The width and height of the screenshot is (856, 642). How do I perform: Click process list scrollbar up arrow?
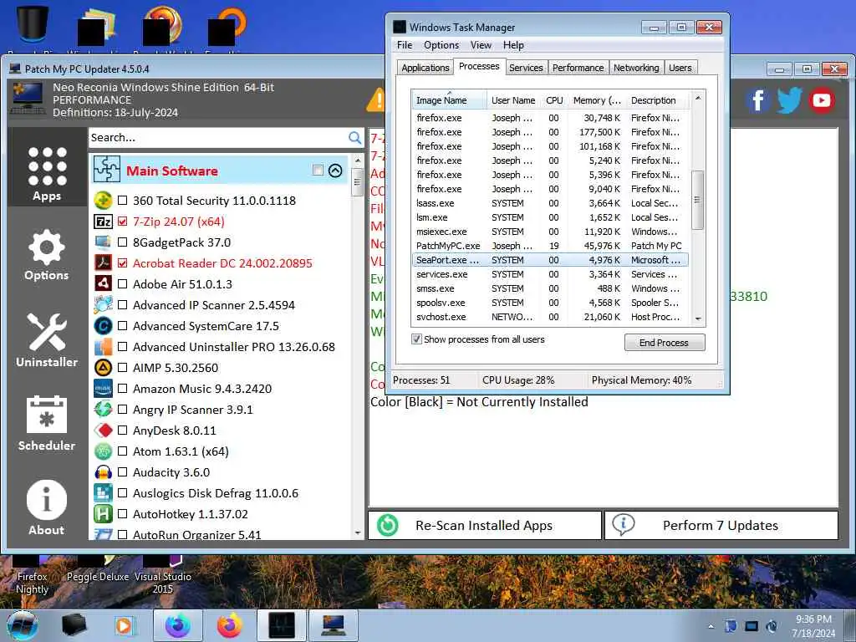pyautogui.click(x=698, y=98)
